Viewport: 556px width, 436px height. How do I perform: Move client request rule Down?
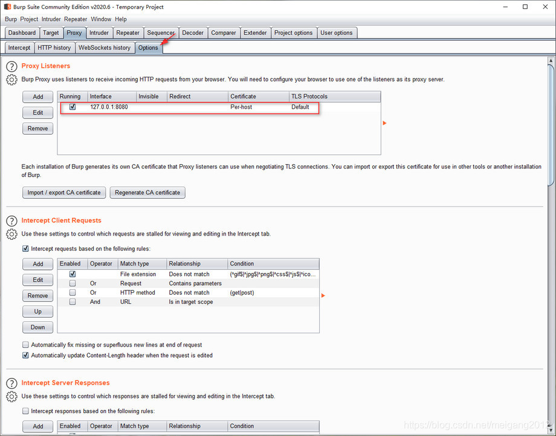coord(38,327)
